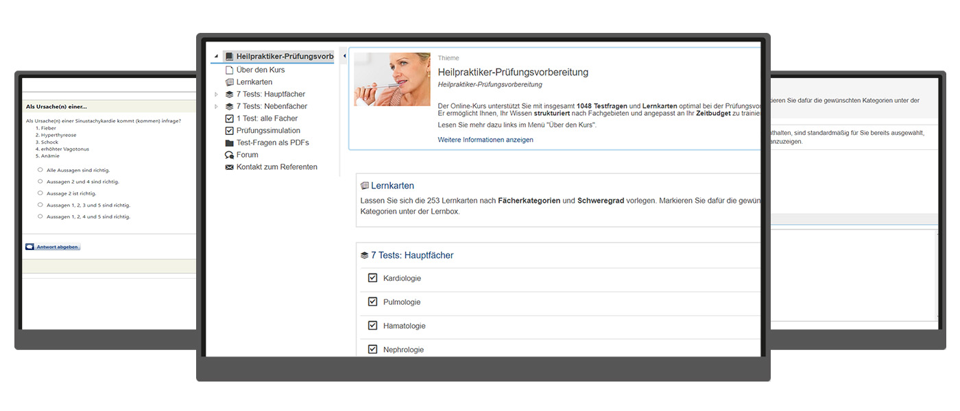Open the Forum speech bubble icon
Image resolution: width=960 pixels, height=411 pixels.
click(x=229, y=155)
